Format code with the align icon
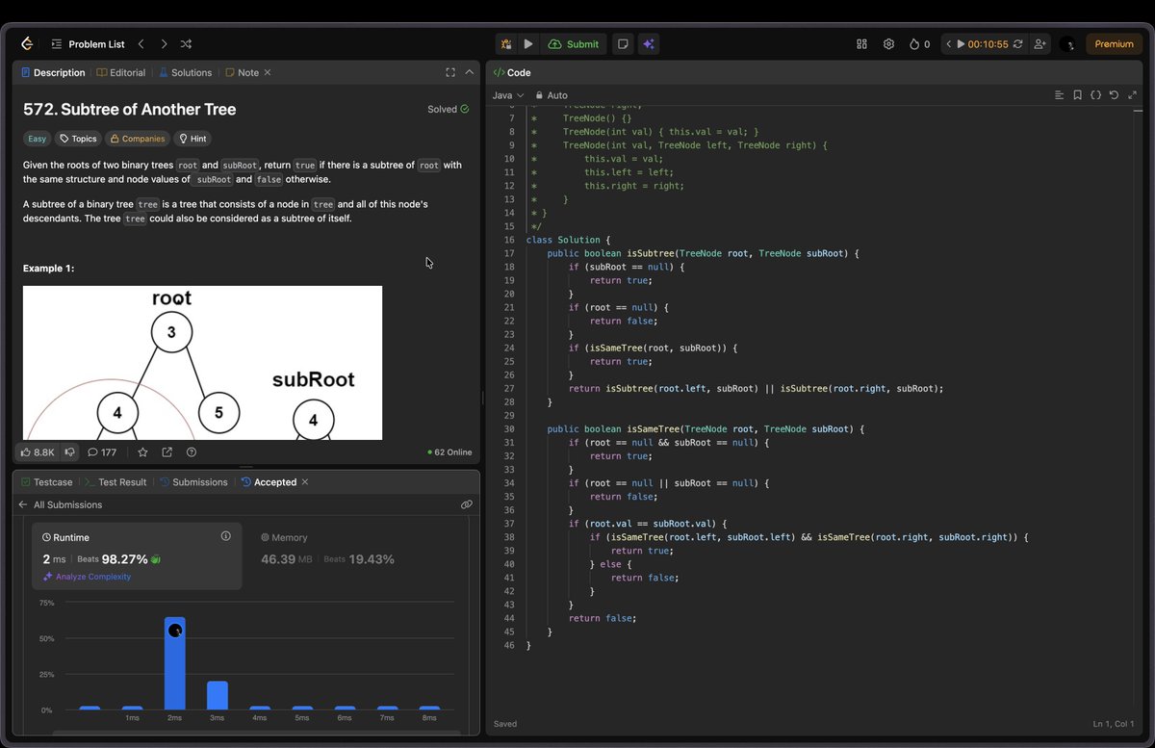Screen dimensions: 1155x748 pos(1059,95)
